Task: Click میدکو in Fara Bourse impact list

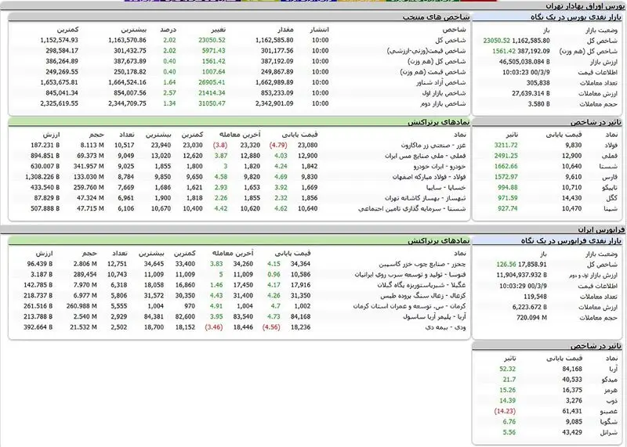Action: 611,380
